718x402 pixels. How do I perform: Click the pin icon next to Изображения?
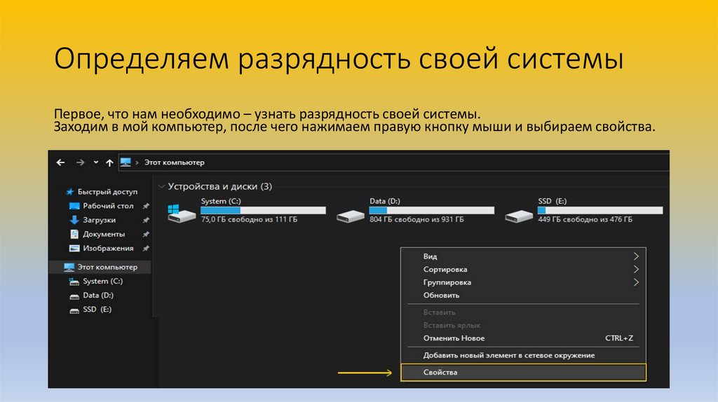[146, 249]
